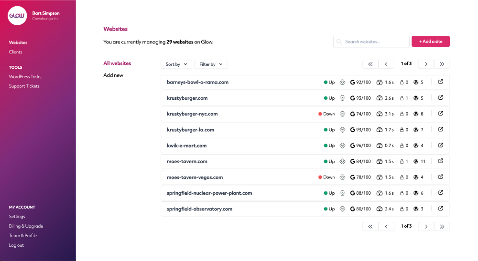Open external link for krustyburger.com
The width and height of the screenshot is (478, 261).
point(441,98)
